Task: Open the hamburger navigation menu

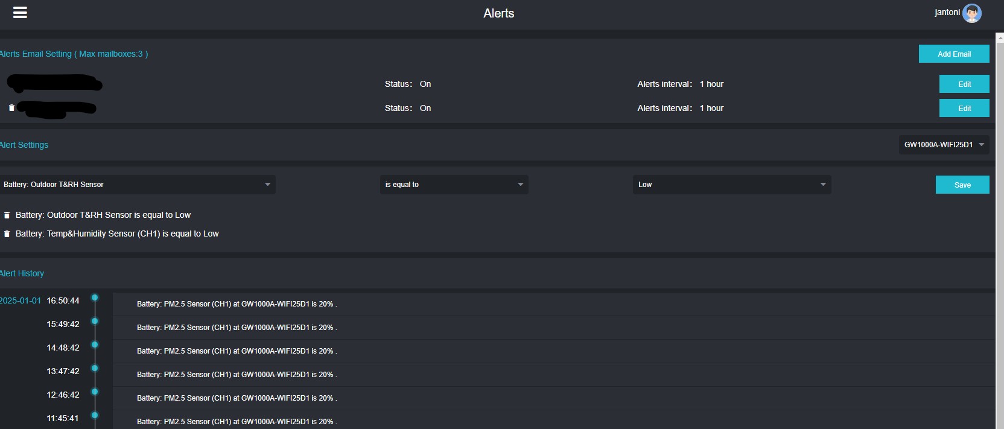Action: coord(20,13)
